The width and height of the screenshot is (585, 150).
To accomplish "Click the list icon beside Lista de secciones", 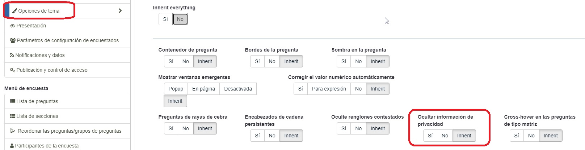I will click(x=13, y=116).
